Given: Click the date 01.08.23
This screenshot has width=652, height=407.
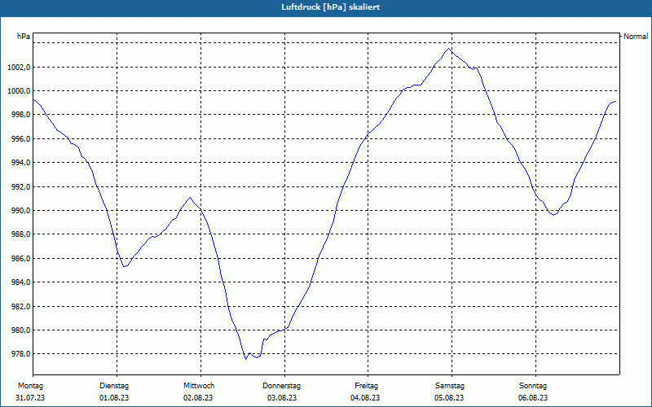Looking at the screenshot, I should pos(114,398).
